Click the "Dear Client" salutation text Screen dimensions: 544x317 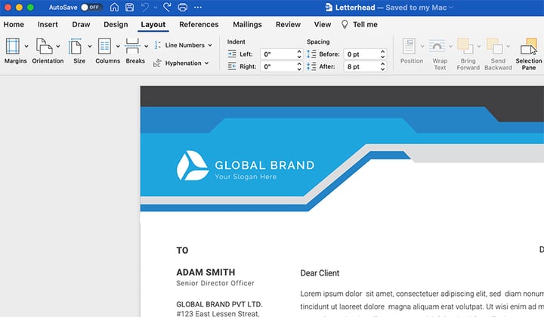tap(320, 273)
